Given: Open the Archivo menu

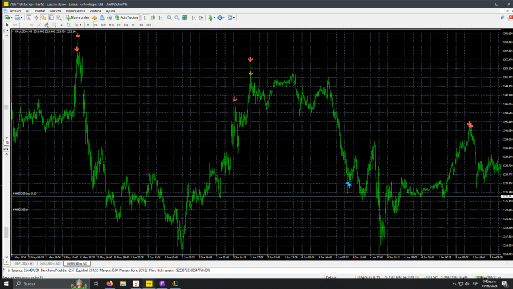Looking at the screenshot, I should point(15,11).
